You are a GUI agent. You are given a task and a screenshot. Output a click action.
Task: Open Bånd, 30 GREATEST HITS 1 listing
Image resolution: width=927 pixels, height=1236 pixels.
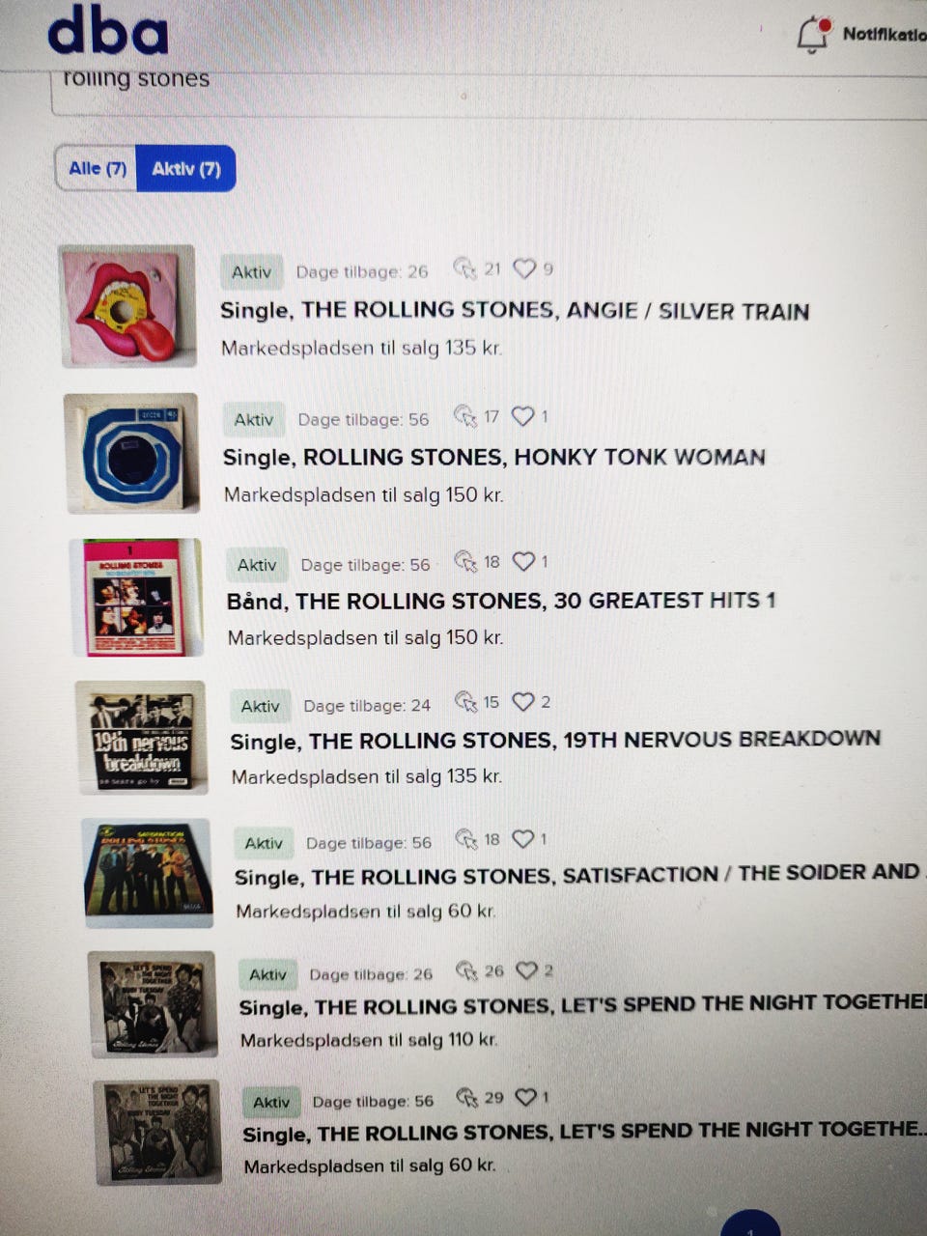tap(501, 601)
